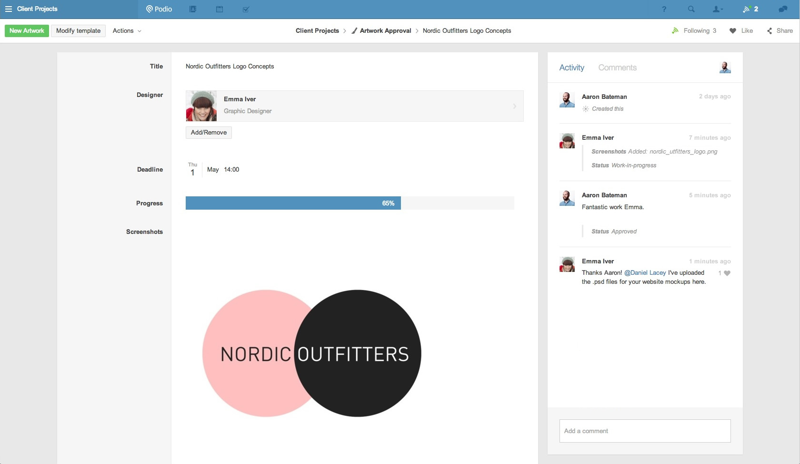Open the hamburger menu beside Client Projects
The height and width of the screenshot is (464, 800).
coord(9,9)
